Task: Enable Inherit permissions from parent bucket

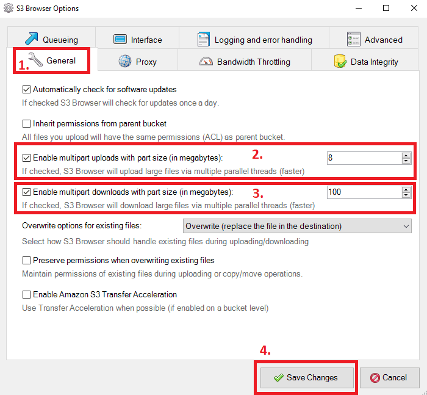Action: coord(26,124)
